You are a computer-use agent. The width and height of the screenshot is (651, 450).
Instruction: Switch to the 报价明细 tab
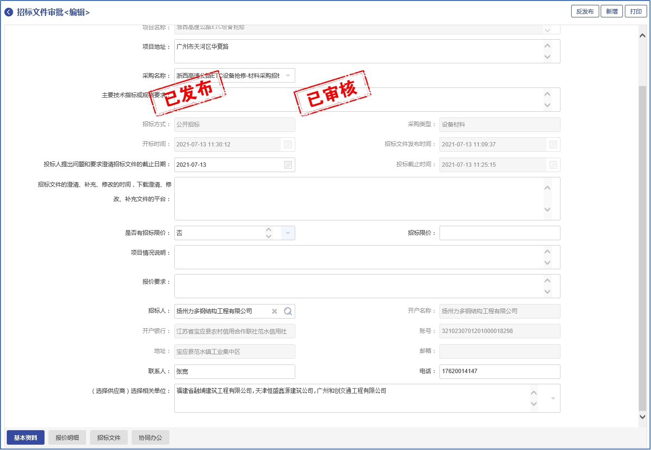coord(67,437)
